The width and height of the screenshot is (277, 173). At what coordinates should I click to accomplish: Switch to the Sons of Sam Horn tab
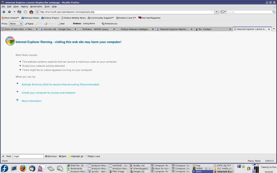[x=19, y=29]
